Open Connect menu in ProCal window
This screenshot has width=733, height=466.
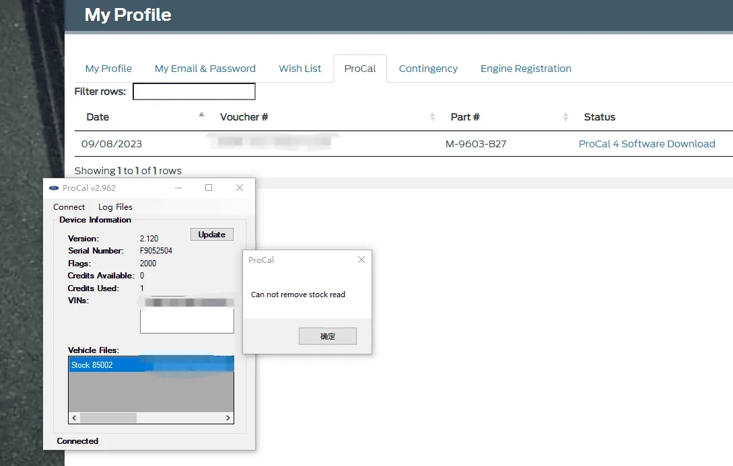point(69,207)
